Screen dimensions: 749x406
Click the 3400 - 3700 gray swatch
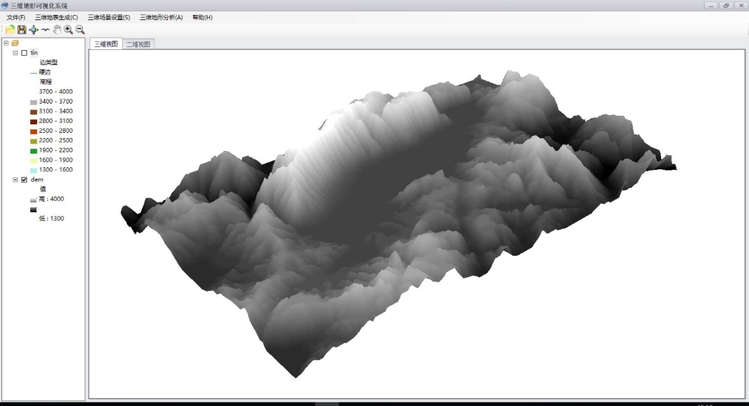coord(34,102)
